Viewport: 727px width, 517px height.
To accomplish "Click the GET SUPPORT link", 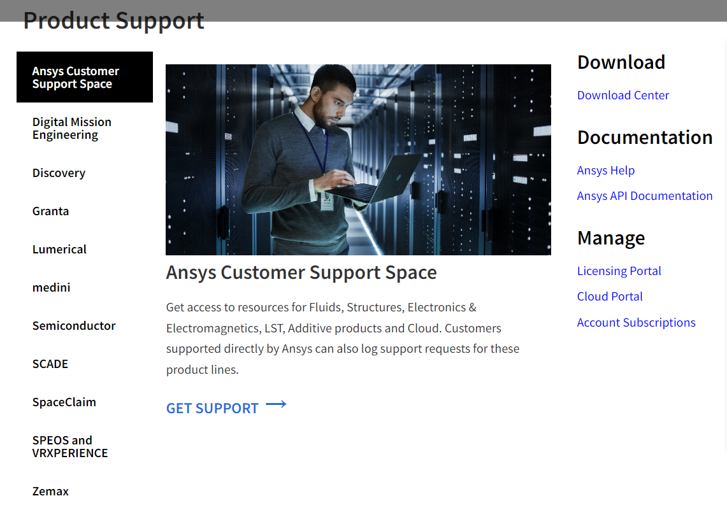I will click(x=212, y=408).
